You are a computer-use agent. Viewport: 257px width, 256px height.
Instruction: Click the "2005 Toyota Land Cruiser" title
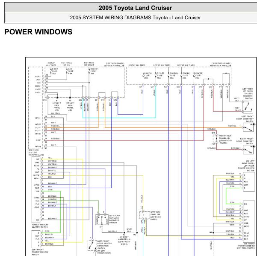(x=135, y=8)
